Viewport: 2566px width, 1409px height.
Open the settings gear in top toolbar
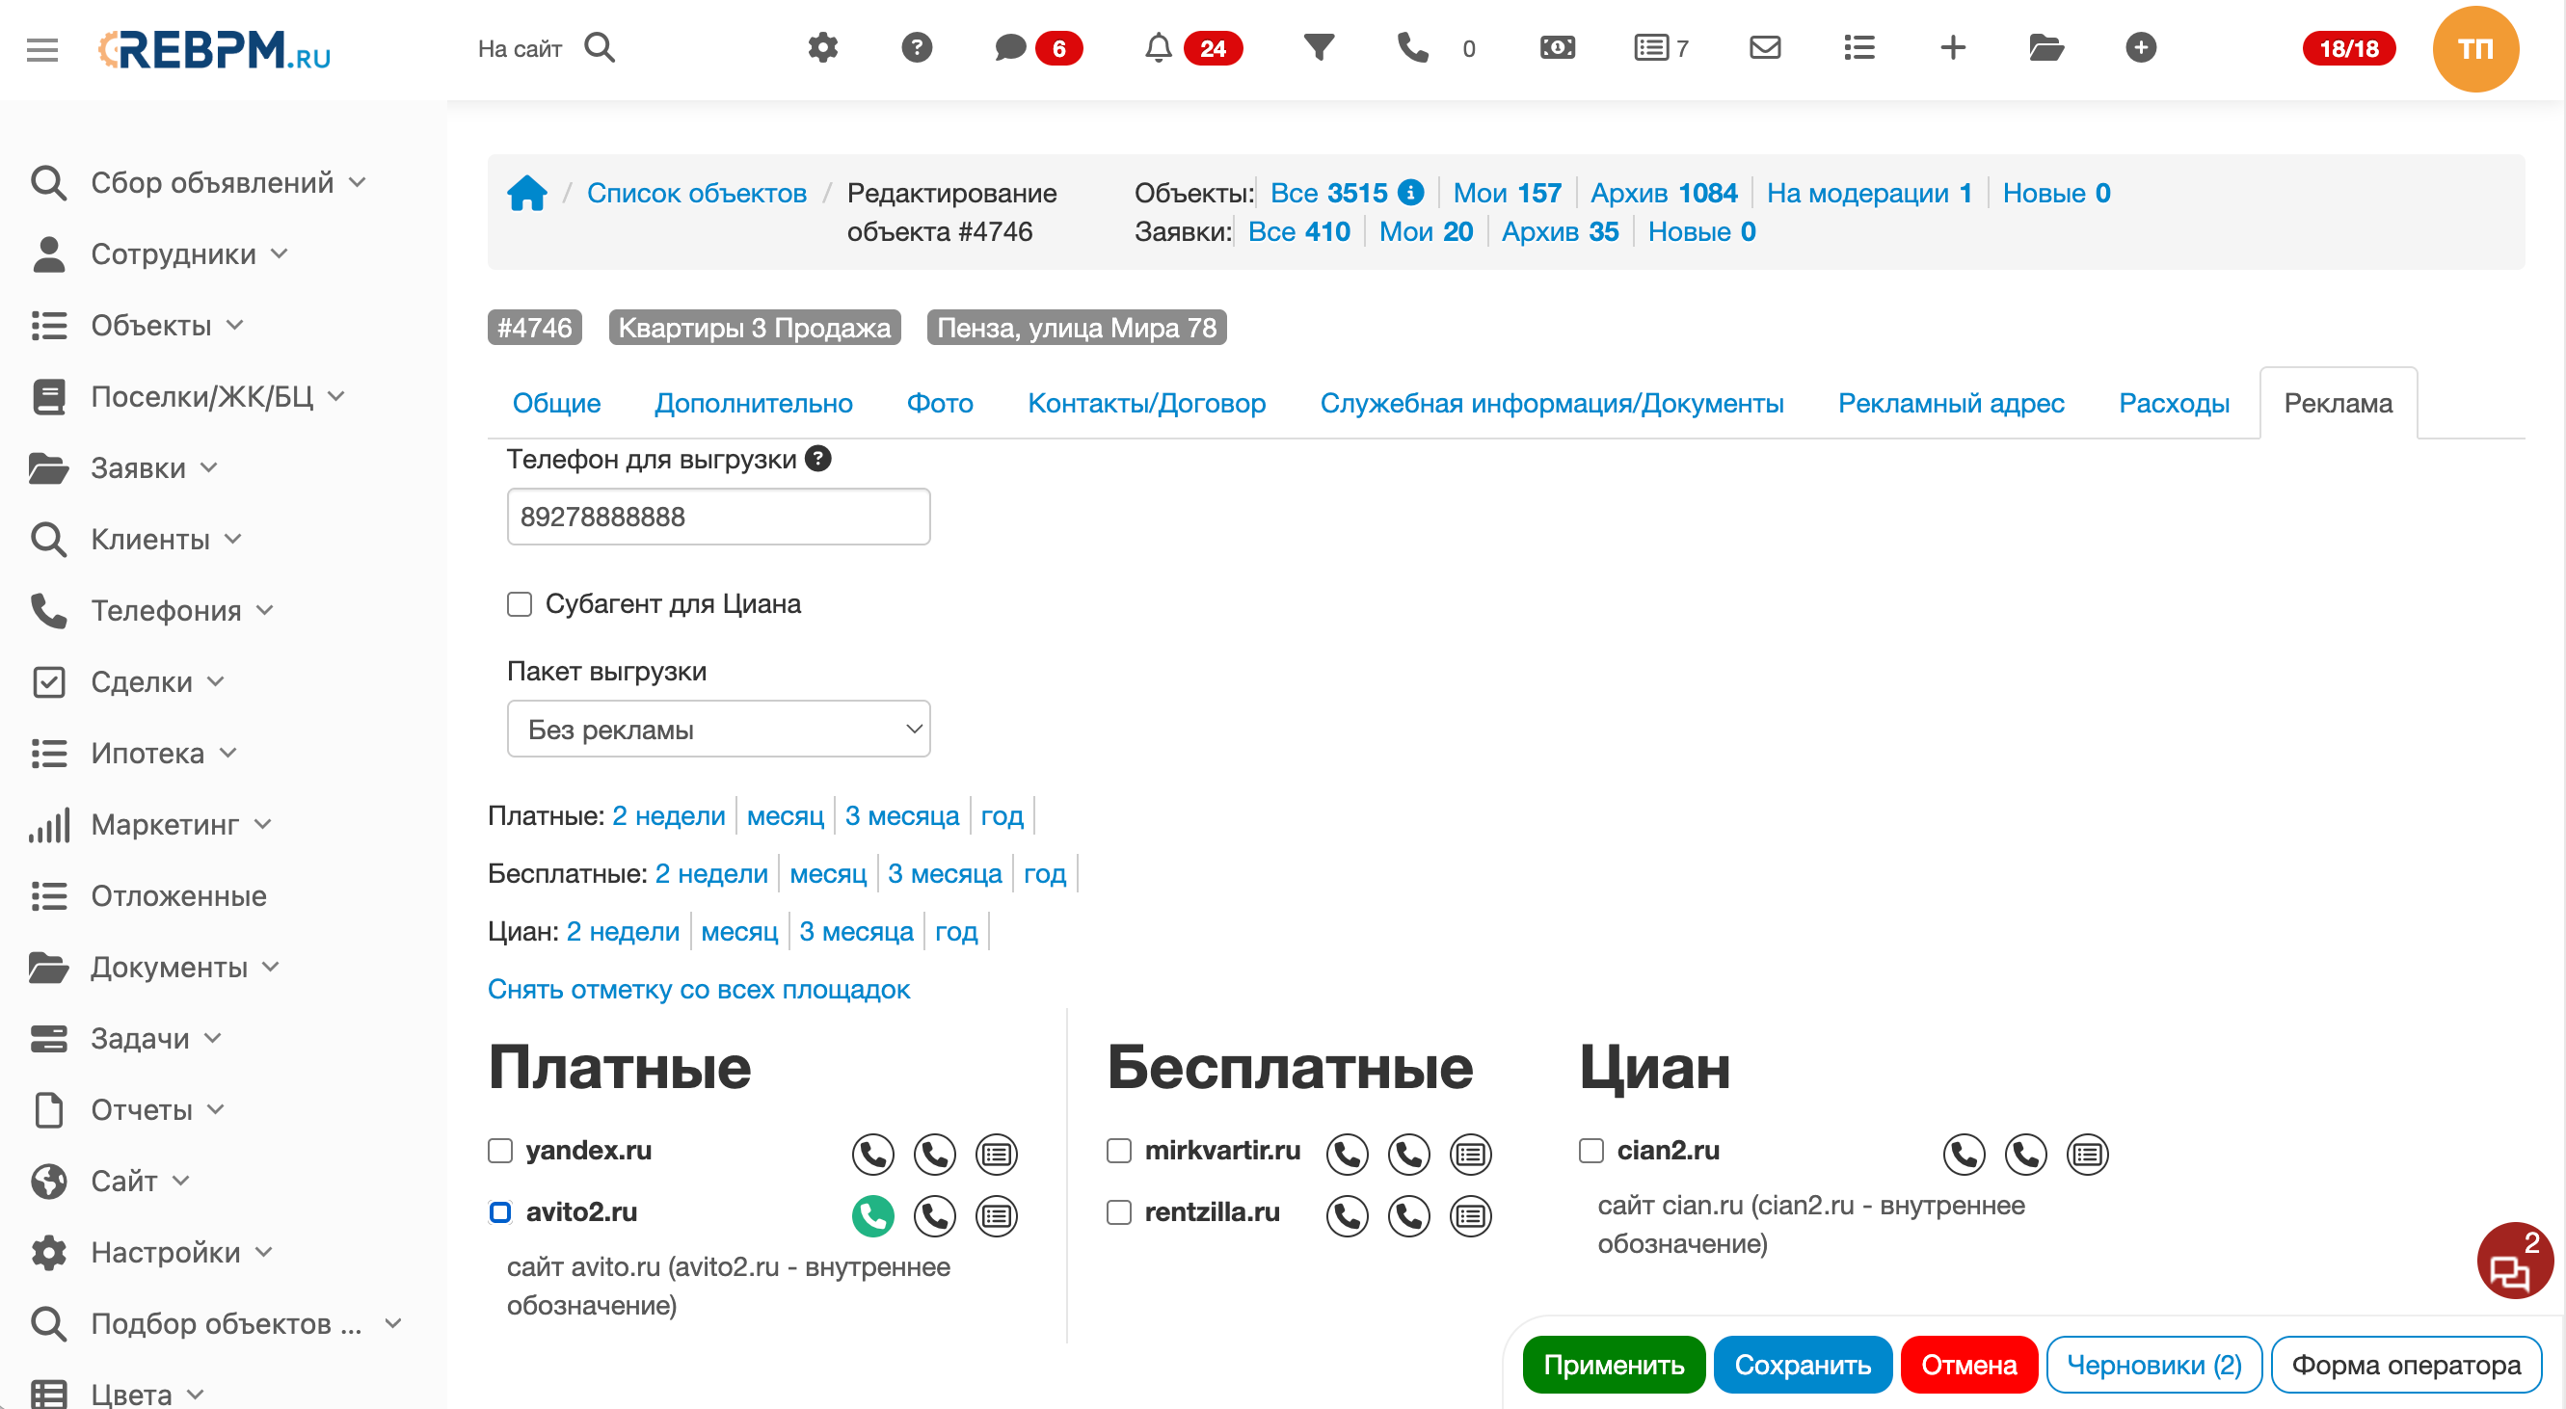coord(823,48)
